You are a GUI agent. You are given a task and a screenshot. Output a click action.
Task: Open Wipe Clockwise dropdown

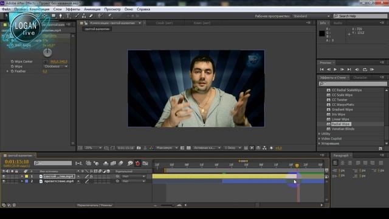(55, 66)
